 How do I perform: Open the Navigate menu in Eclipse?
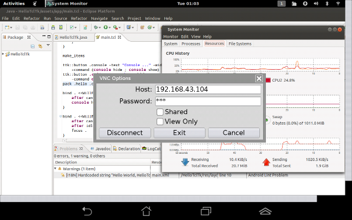point(99,18)
